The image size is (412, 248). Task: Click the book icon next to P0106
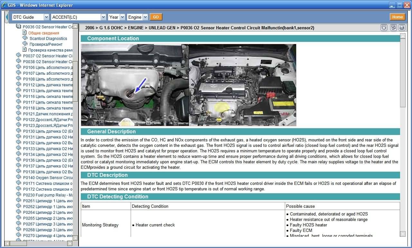pos(19,67)
